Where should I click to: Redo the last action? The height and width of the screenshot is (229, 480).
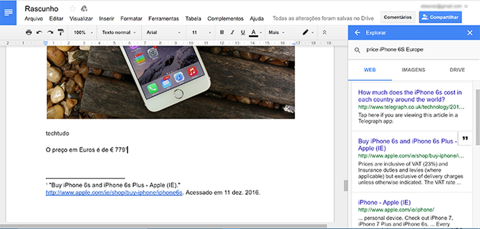click(x=50, y=33)
